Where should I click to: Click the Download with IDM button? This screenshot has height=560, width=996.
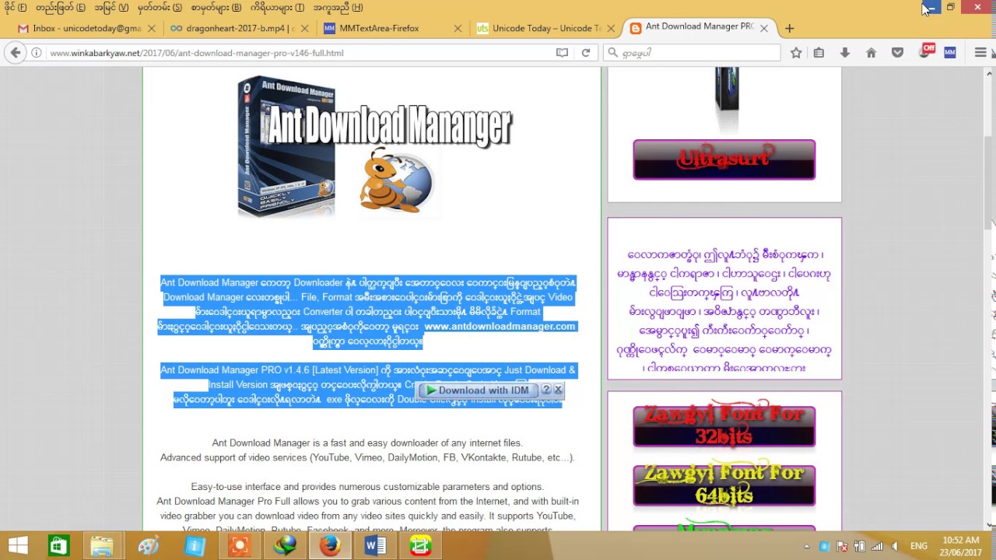pyautogui.click(x=476, y=390)
